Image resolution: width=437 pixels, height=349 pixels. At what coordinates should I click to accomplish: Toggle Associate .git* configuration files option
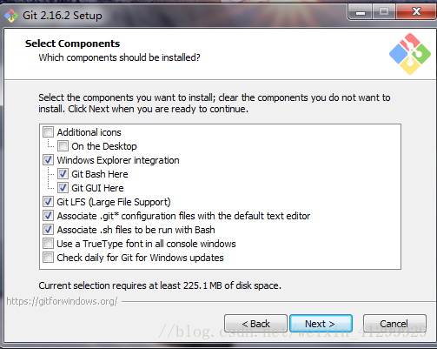[x=48, y=216]
